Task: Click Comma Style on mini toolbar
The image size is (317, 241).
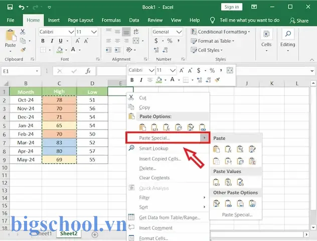Action: coord(221,70)
